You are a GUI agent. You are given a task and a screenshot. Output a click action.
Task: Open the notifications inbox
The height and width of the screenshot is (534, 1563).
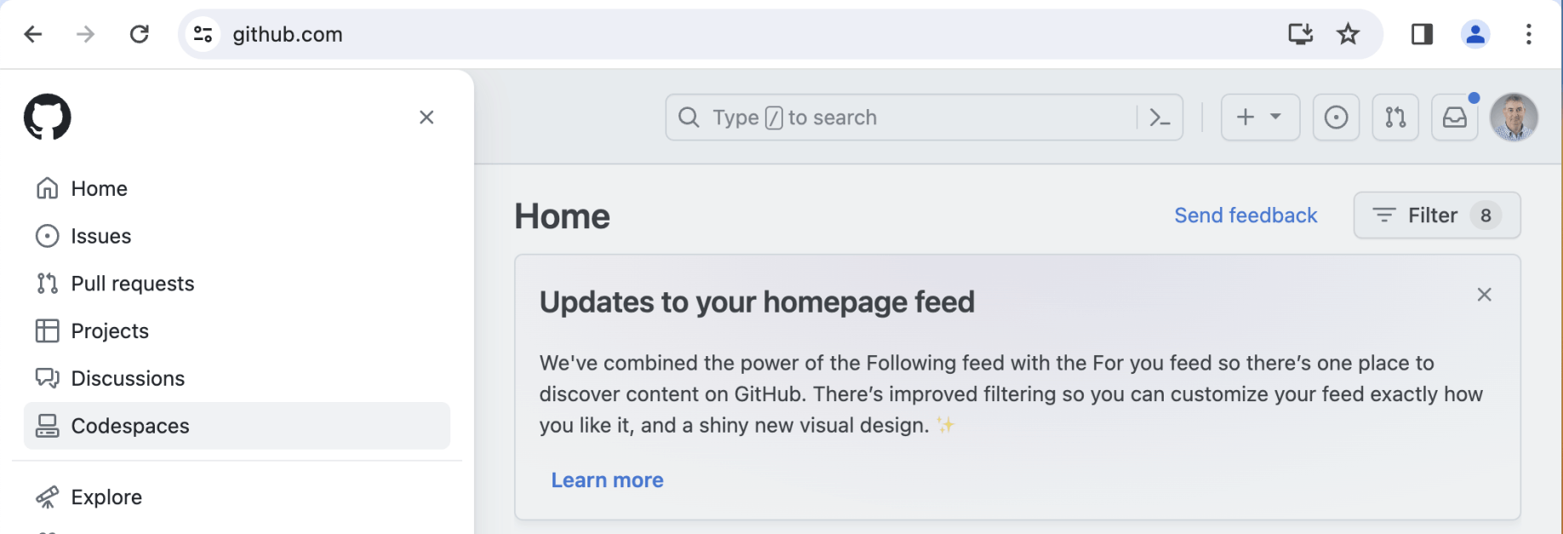1454,118
